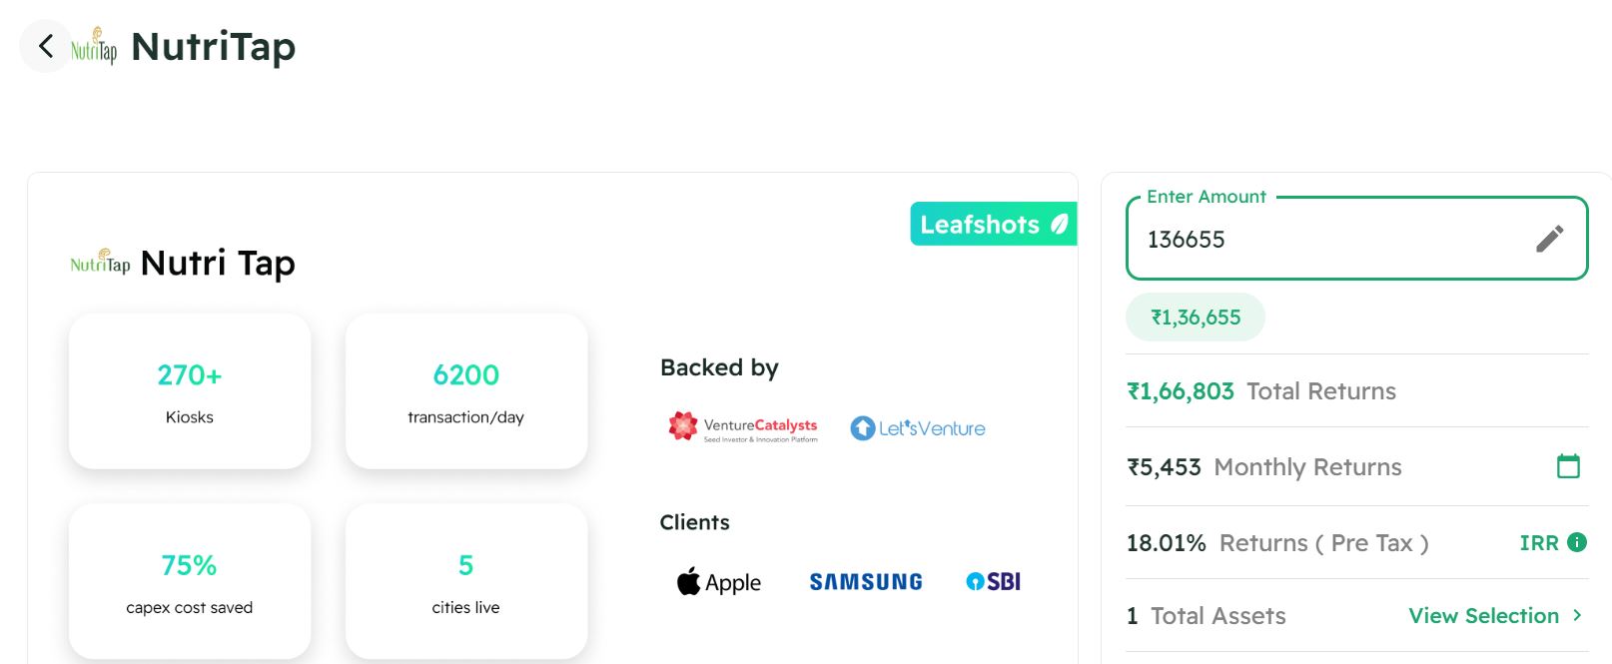1612x664 pixels.
Task: Click the Samsung client logo
Action: (x=866, y=582)
